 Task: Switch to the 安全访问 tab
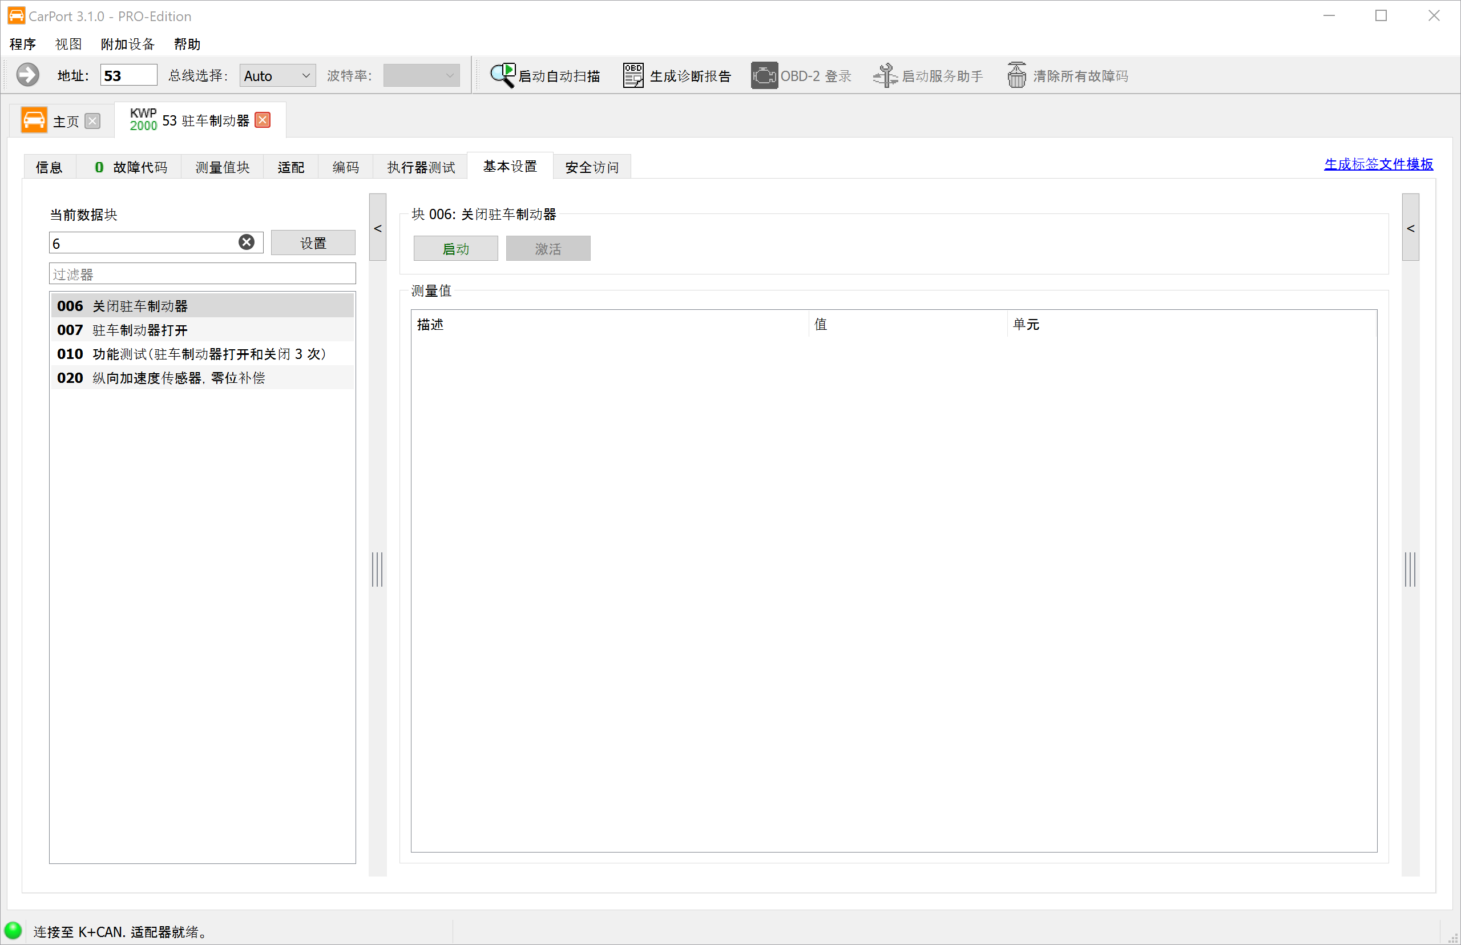coord(591,167)
